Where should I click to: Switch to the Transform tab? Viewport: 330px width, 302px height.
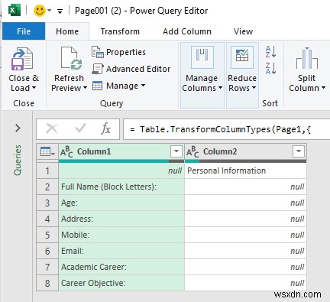pyautogui.click(x=120, y=31)
